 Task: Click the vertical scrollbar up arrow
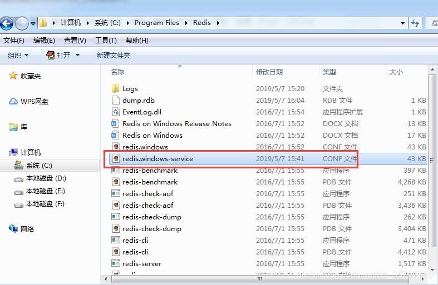coord(432,69)
